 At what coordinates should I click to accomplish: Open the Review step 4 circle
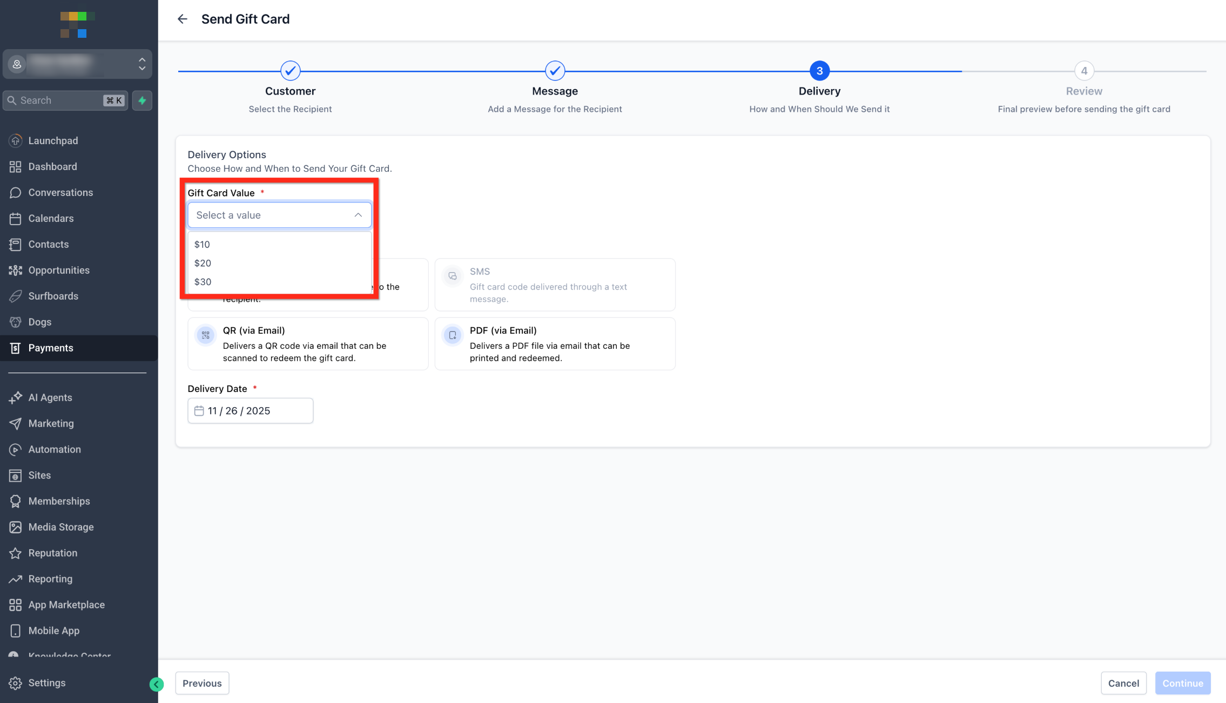coord(1084,71)
